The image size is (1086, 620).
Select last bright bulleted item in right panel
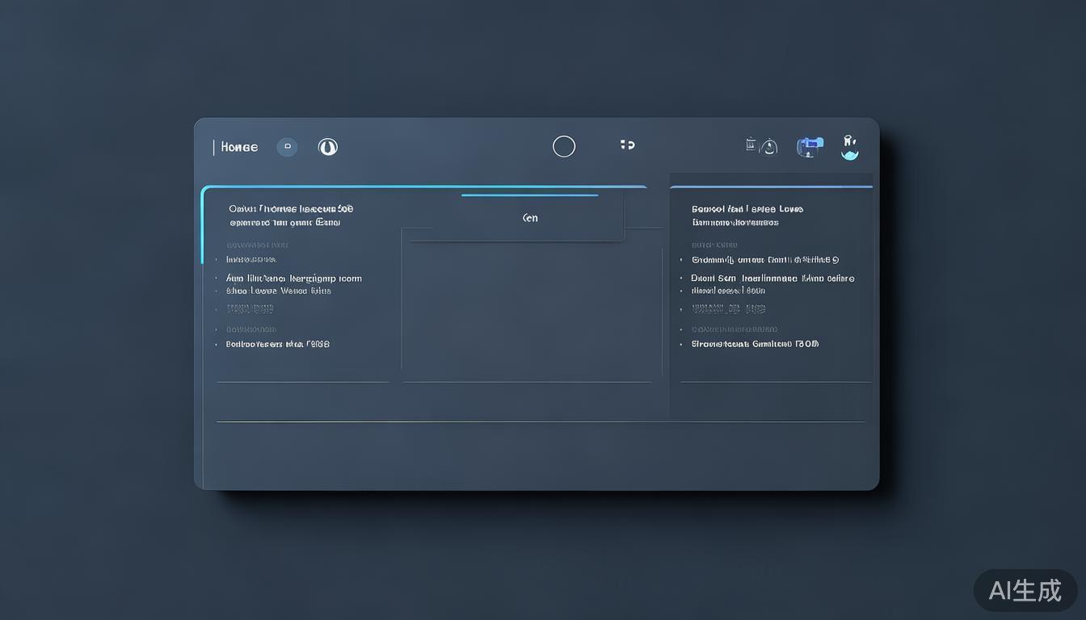(x=755, y=344)
